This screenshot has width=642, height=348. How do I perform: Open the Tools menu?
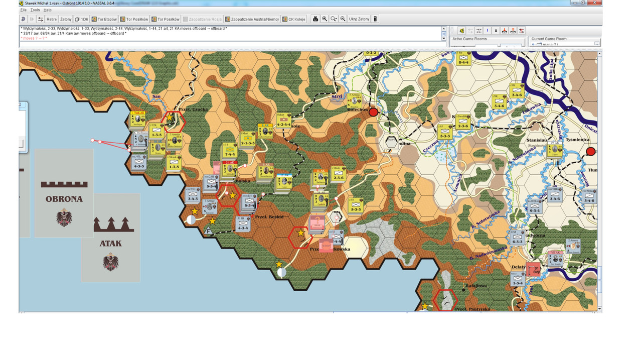coord(35,10)
